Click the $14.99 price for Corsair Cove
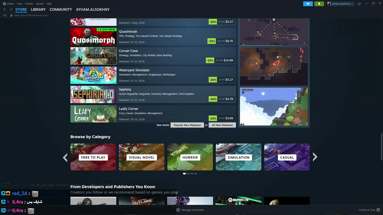Viewport: 383px width, 215px height. click(228, 60)
